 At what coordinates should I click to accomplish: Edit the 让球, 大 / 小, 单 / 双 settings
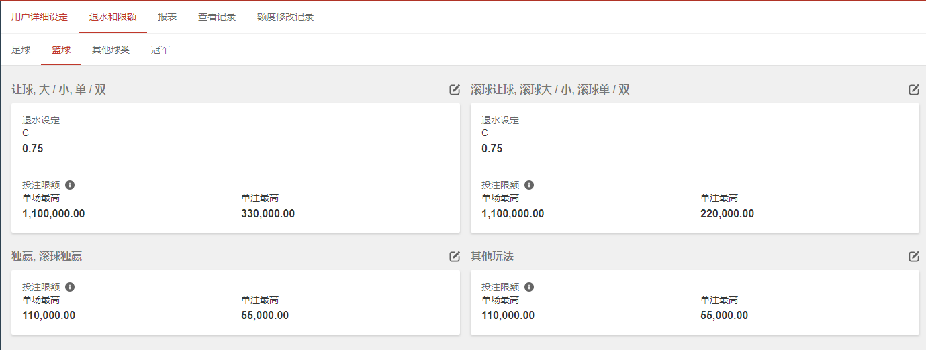455,90
